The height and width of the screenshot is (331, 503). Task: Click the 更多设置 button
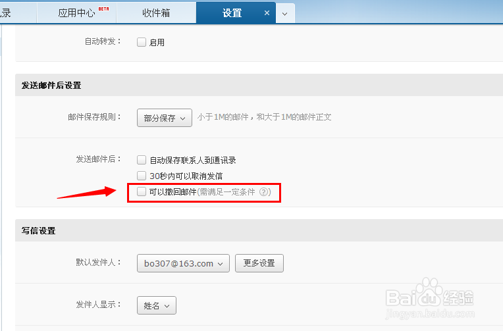tap(259, 263)
